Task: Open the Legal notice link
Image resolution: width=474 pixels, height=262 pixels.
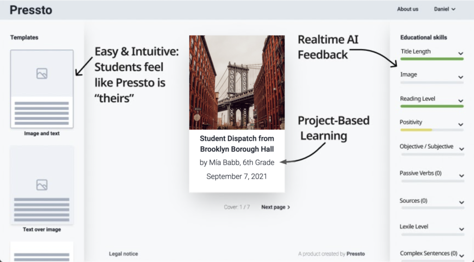Action: coord(123,254)
